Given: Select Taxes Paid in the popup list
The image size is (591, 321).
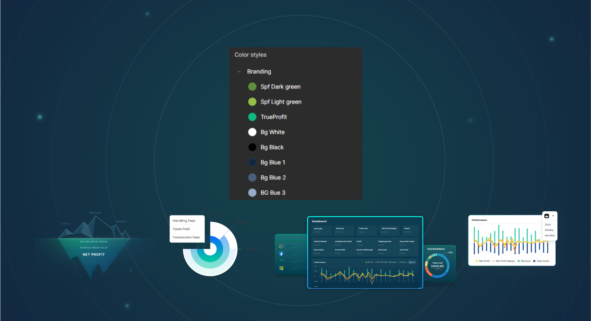Looking at the screenshot, I should (x=181, y=229).
